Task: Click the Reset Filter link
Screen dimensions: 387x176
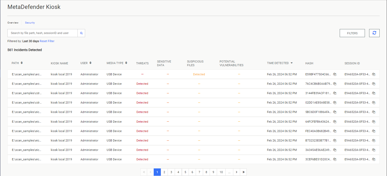Action: tap(47, 41)
